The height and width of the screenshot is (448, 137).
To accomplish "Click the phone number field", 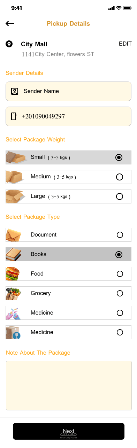I will click(x=68, y=116).
